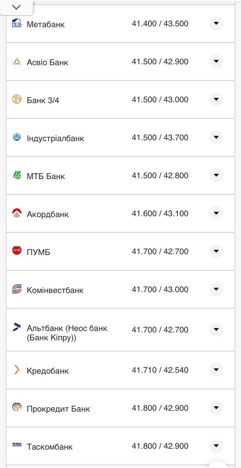241x468 pixels.
Task: Select the Комінвестбанк rate 41.700 / 43.000
Action: (x=160, y=290)
